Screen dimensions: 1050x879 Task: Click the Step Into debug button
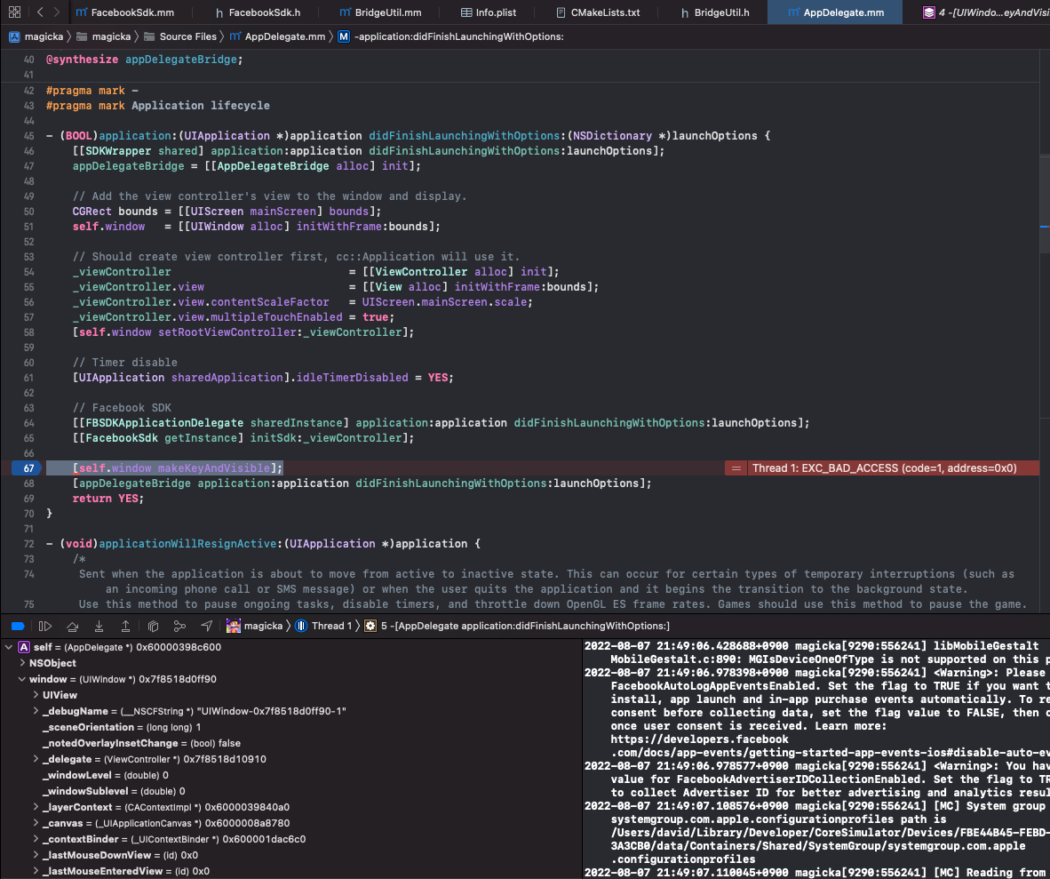coord(99,626)
